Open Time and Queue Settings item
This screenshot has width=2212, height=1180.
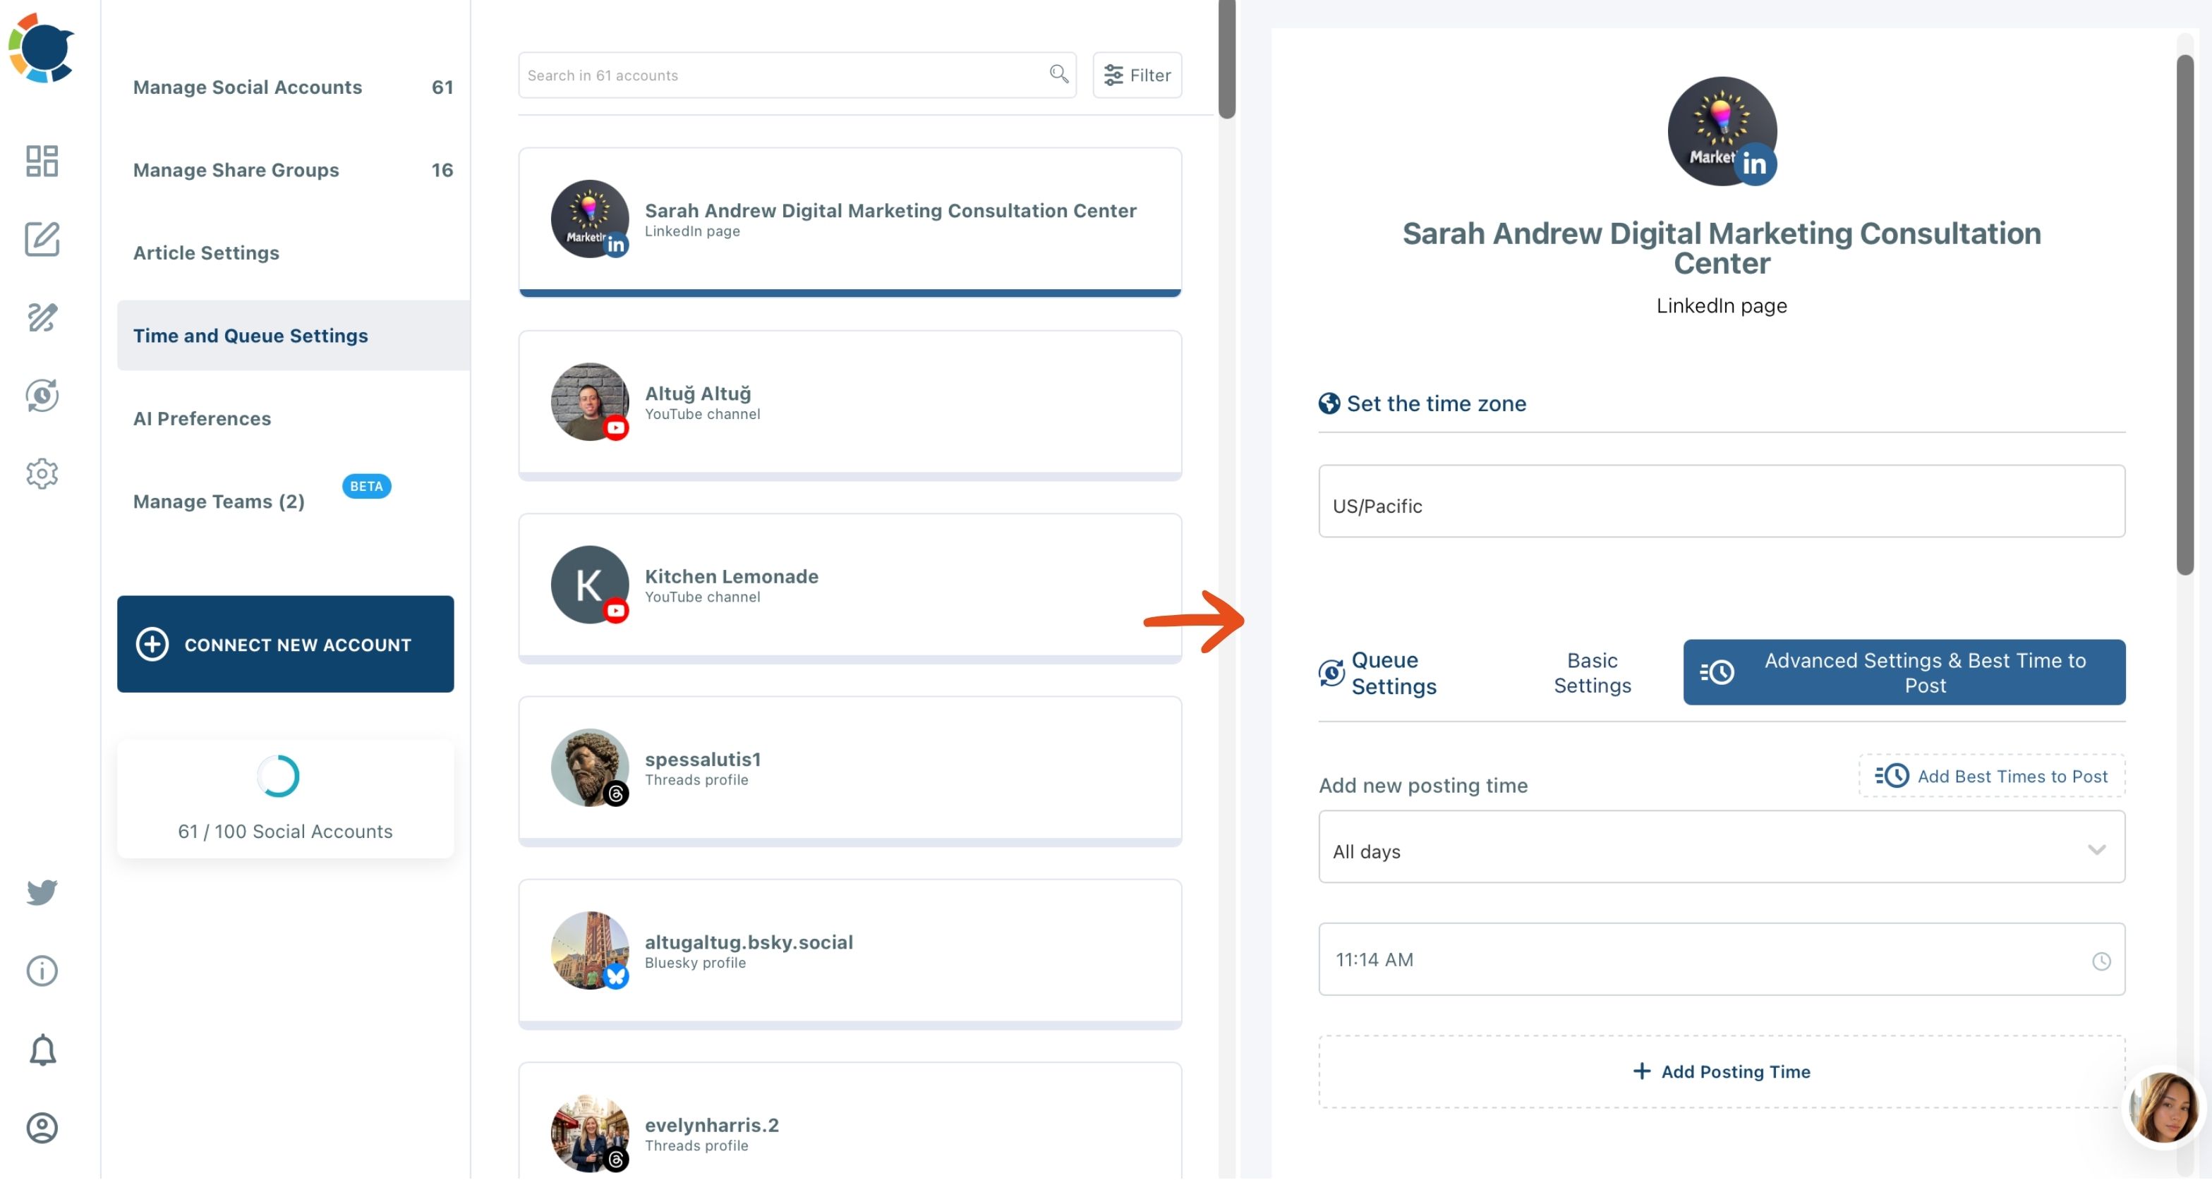pos(293,336)
